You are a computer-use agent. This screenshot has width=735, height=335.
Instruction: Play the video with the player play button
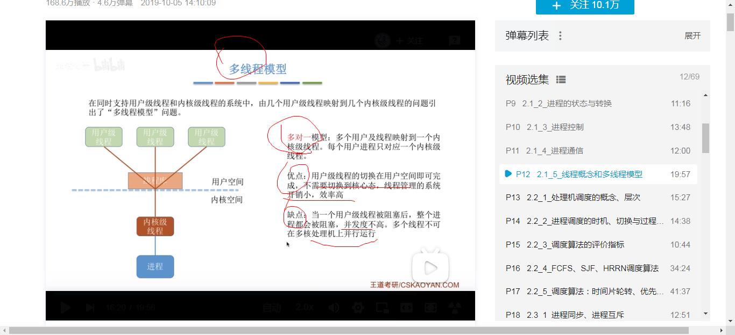coord(65,308)
